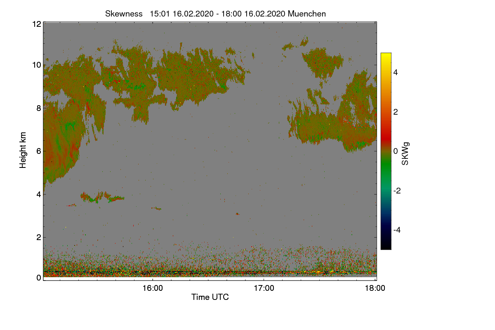
Task: Click the height axis tick label 2
Action: [x=38, y=237]
